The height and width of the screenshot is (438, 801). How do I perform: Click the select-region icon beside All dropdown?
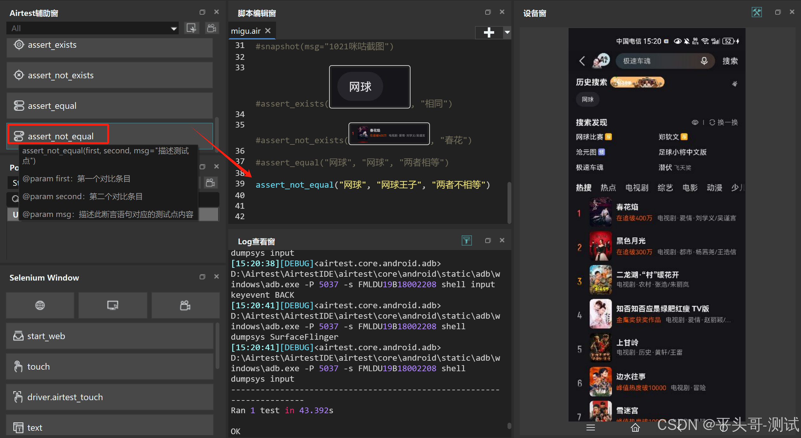pyautogui.click(x=191, y=28)
